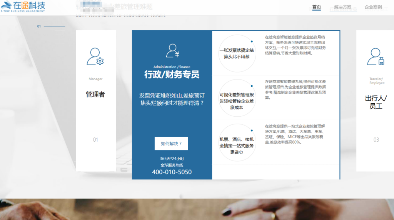The image size is (394, 220).
Task: Open the 企业案例 menu item
Action: click(373, 7)
